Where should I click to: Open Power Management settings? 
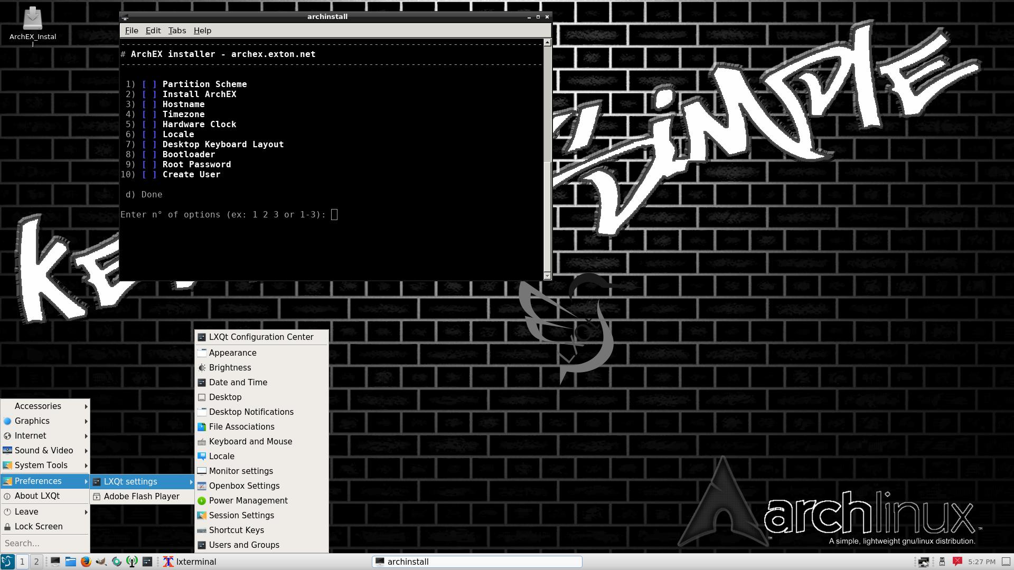click(x=248, y=500)
